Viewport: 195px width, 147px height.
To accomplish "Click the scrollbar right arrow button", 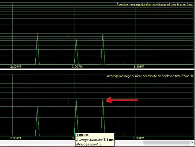I will pyautogui.click(x=192, y=143).
